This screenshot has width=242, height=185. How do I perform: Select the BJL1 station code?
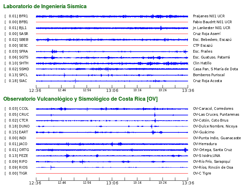click(x=23, y=28)
